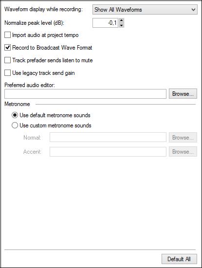This screenshot has height=268, width=202.
Task: Uncheck Record to Broadcast Wave Format
Action: (7, 48)
